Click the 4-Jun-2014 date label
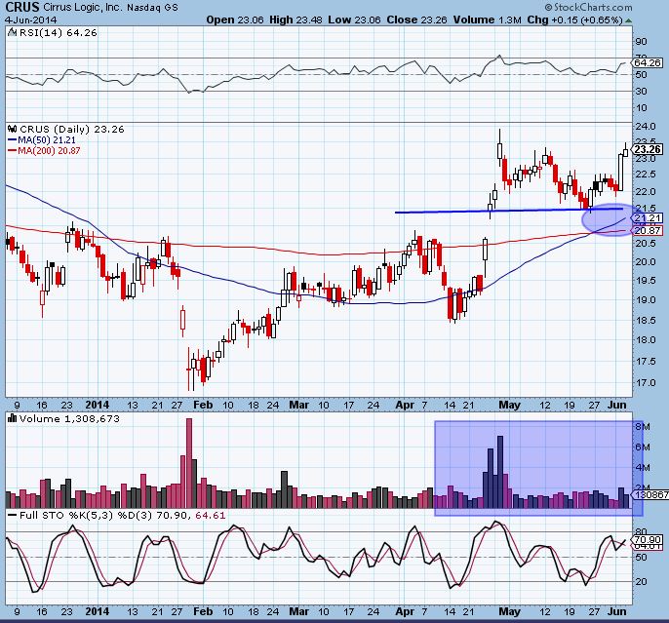 pyautogui.click(x=31, y=20)
